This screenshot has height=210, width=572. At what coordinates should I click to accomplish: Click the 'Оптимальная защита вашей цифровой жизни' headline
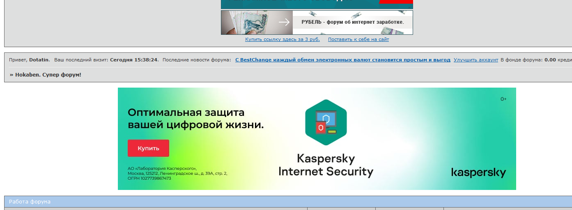point(196,118)
